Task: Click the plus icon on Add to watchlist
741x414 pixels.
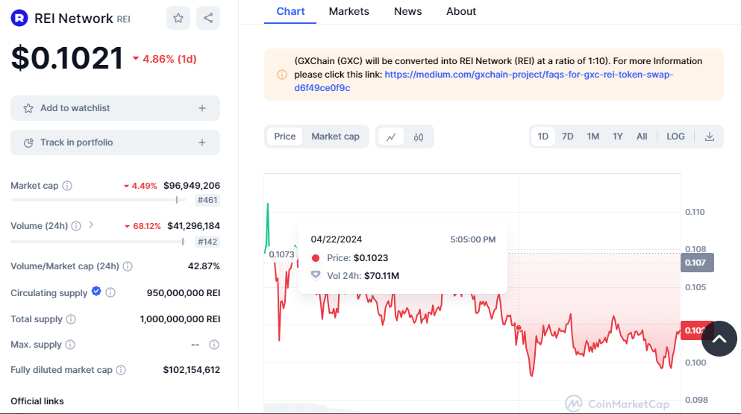Action: [x=201, y=108]
